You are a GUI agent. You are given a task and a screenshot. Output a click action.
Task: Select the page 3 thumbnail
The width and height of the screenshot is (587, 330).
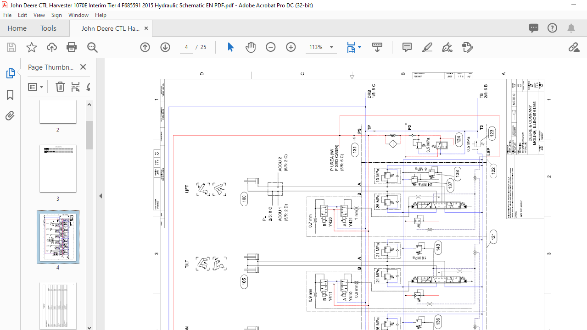tap(58, 169)
